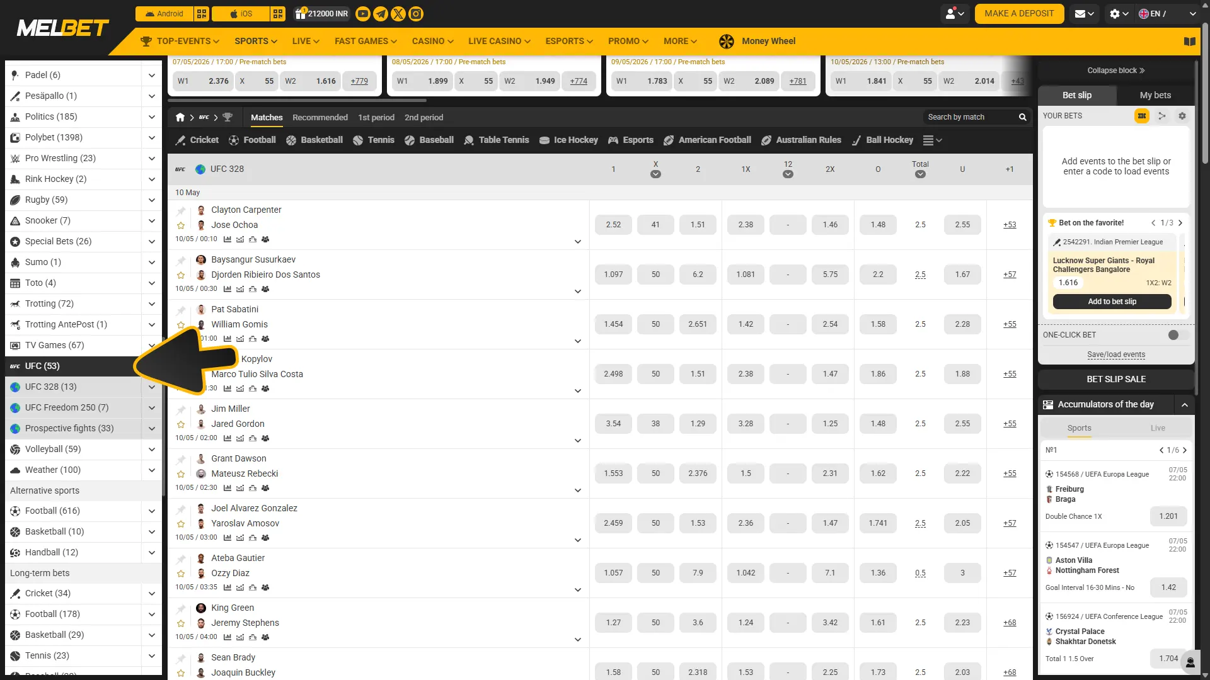Open the Total column dropdown
1210x680 pixels.
click(x=920, y=174)
